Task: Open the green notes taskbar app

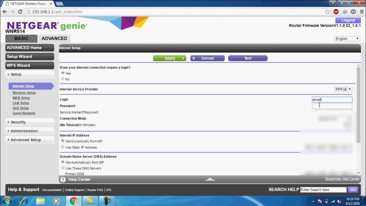Action: point(90,201)
